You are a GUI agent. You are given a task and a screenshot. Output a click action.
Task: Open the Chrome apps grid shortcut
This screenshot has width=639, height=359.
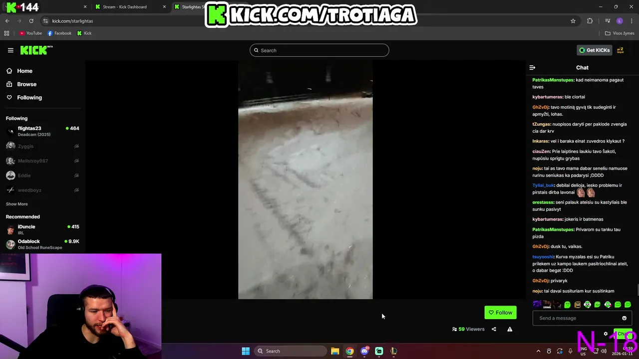[6, 33]
